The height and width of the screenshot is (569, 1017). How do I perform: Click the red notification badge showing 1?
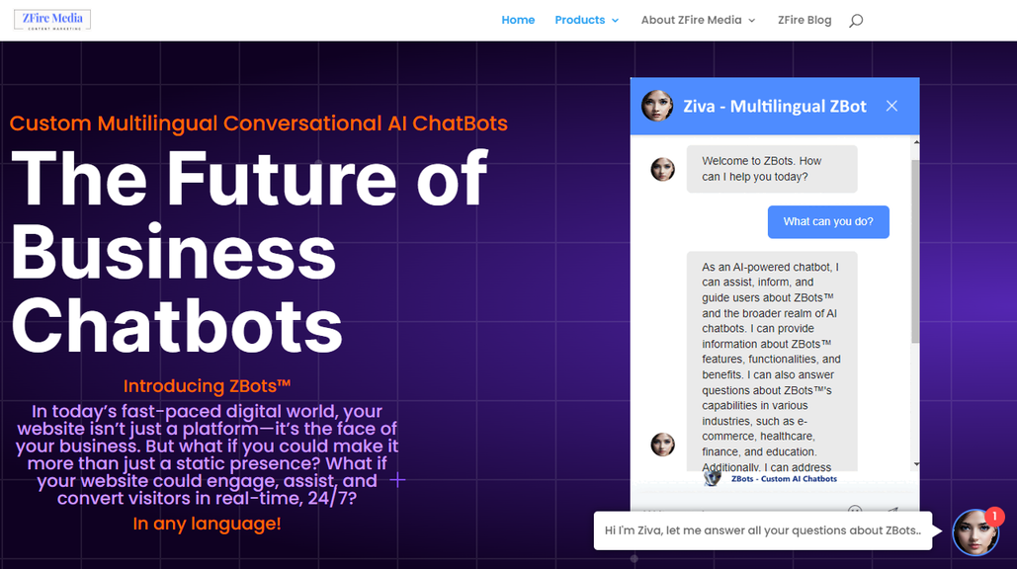[x=994, y=517]
